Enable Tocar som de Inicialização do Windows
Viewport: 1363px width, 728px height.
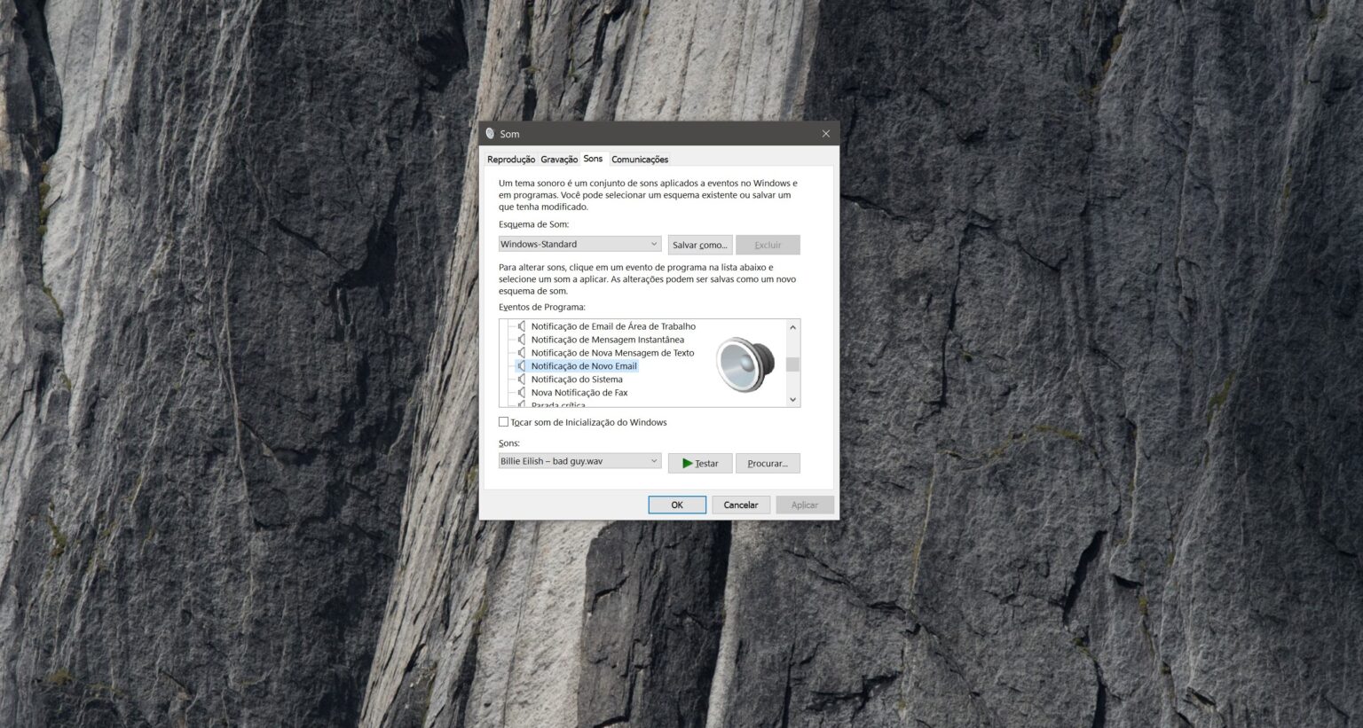tap(504, 422)
